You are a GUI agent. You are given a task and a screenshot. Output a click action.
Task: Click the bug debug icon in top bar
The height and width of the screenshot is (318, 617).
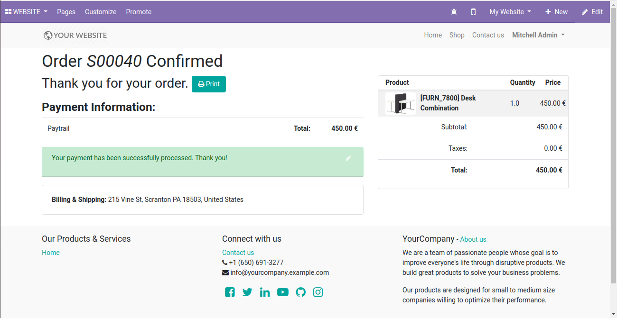[454, 12]
